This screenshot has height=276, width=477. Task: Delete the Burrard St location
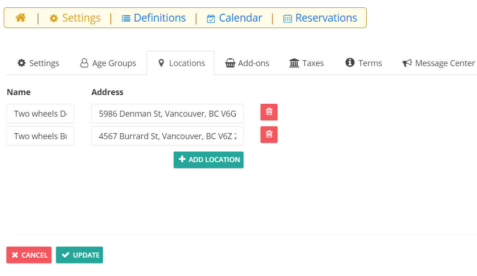[269, 135]
